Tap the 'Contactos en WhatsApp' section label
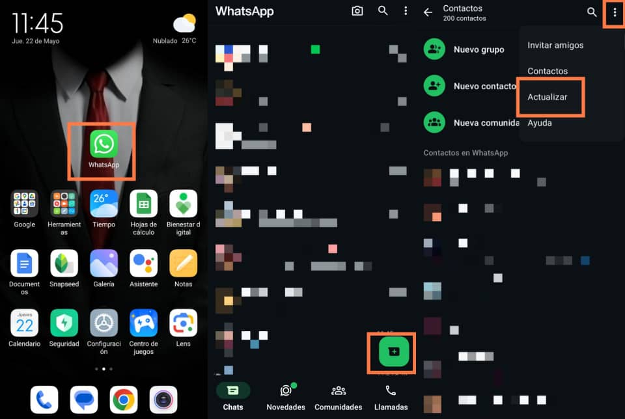625x419 pixels. click(465, 153)
